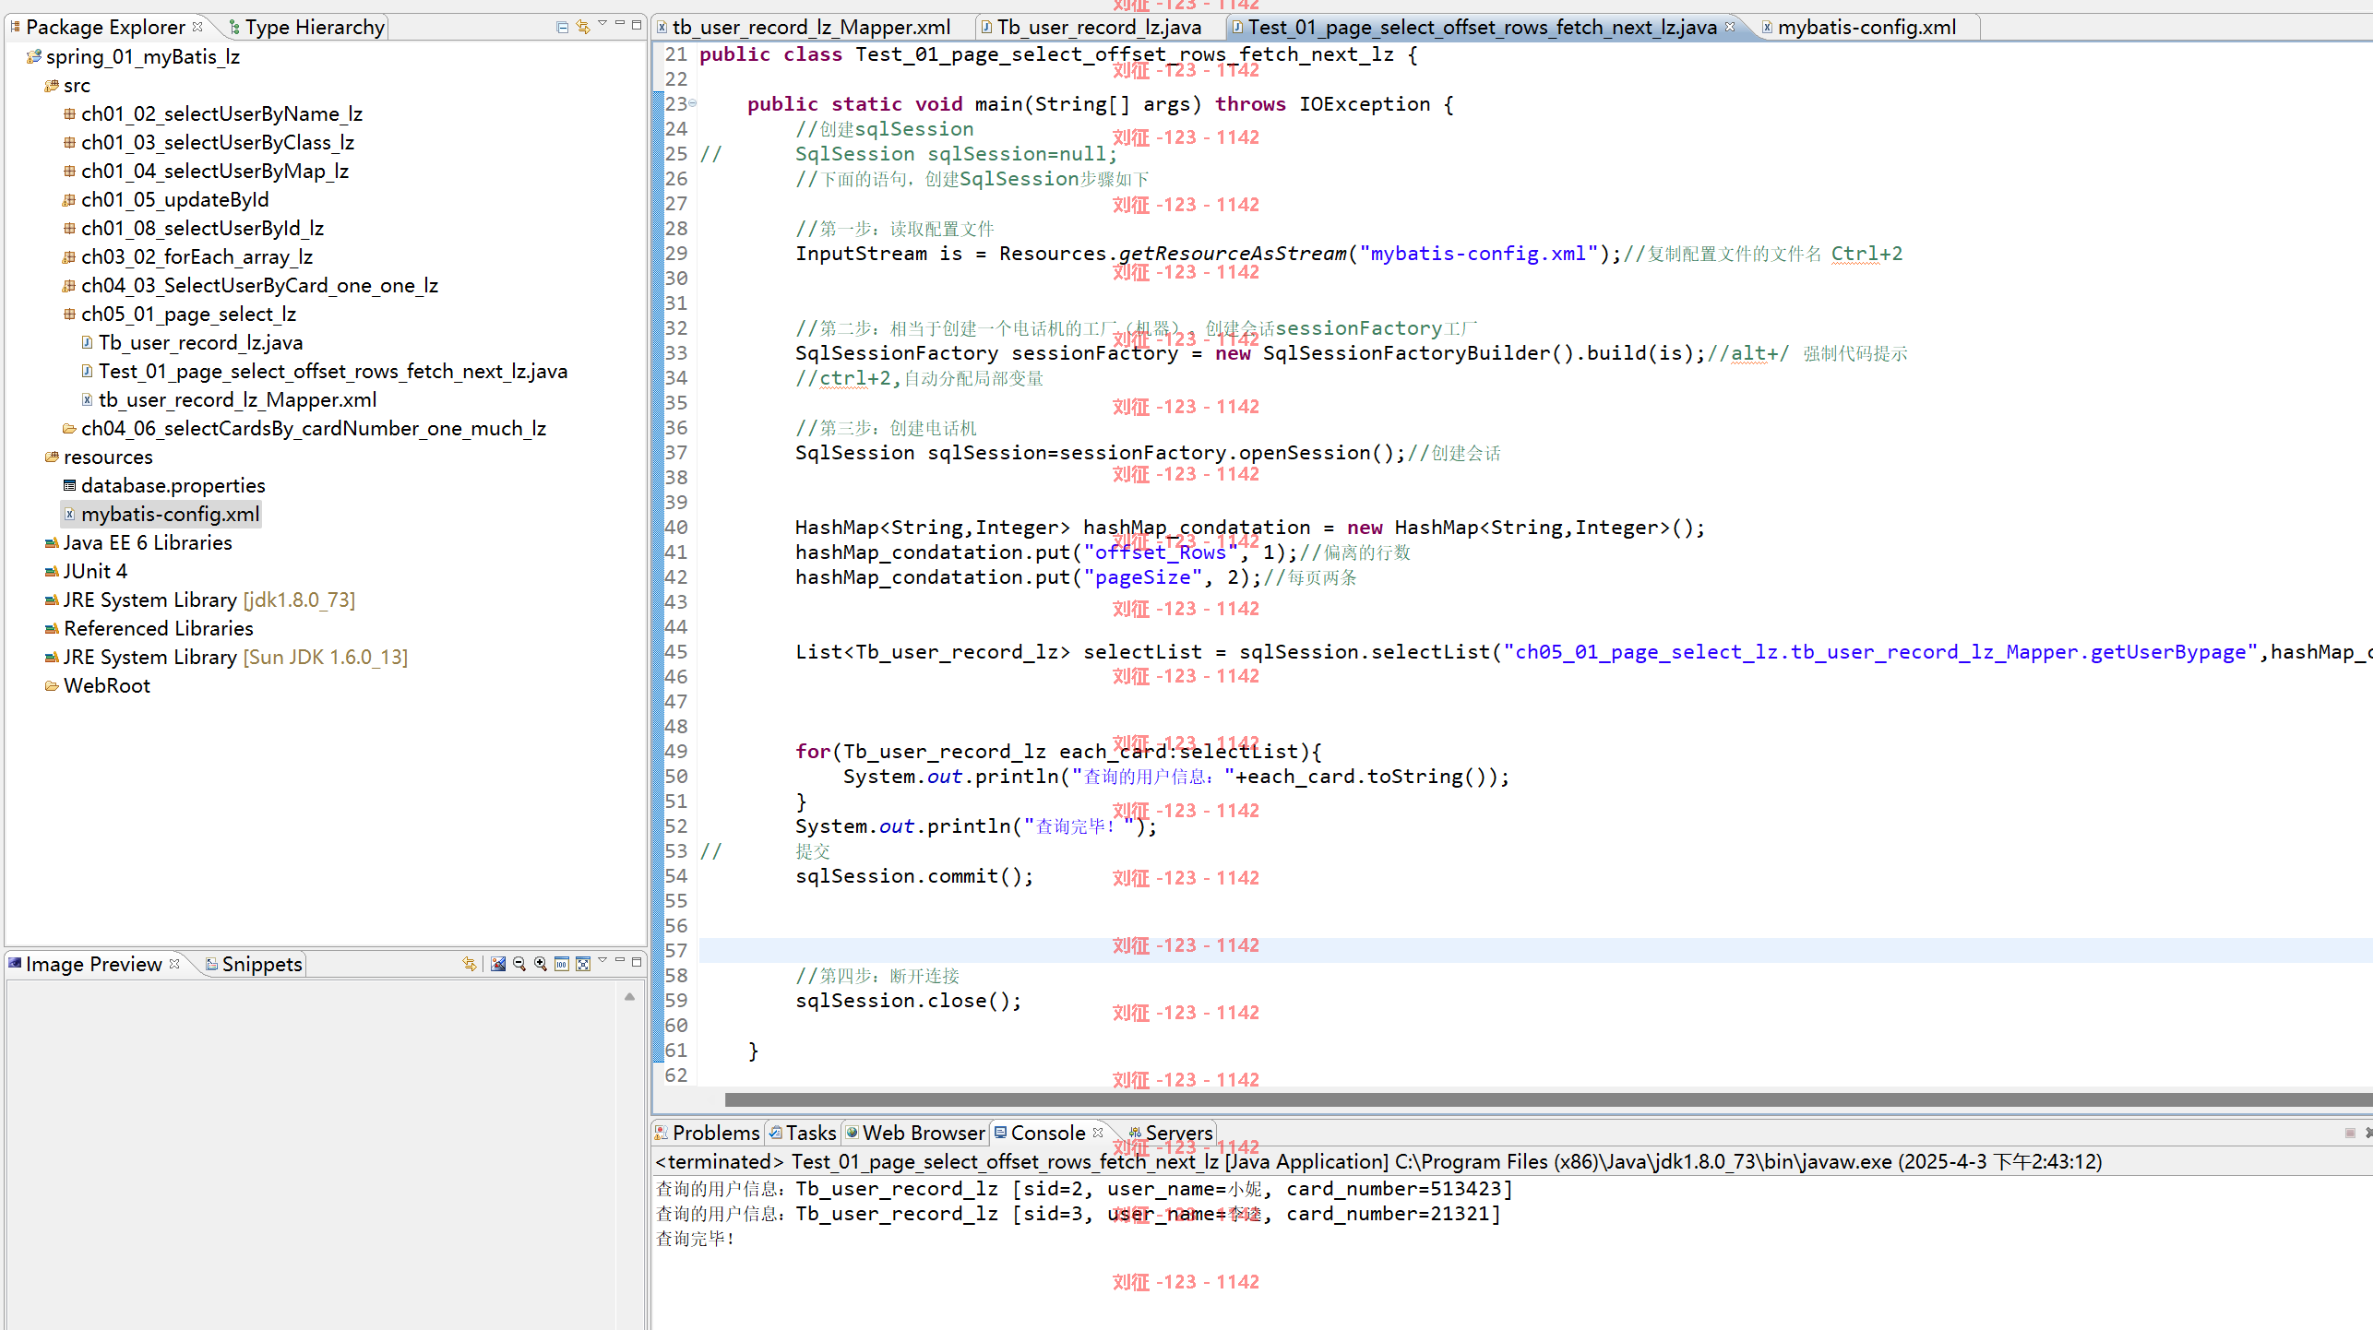Switch to the Web Browser tab
This screenshot has height=1330, width=2373.
tap(915, 1133)
